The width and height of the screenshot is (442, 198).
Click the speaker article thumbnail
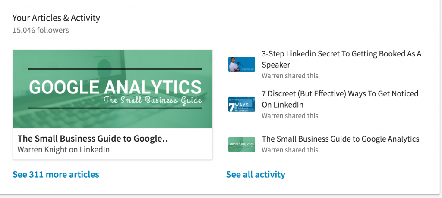(x=242, y=65)
